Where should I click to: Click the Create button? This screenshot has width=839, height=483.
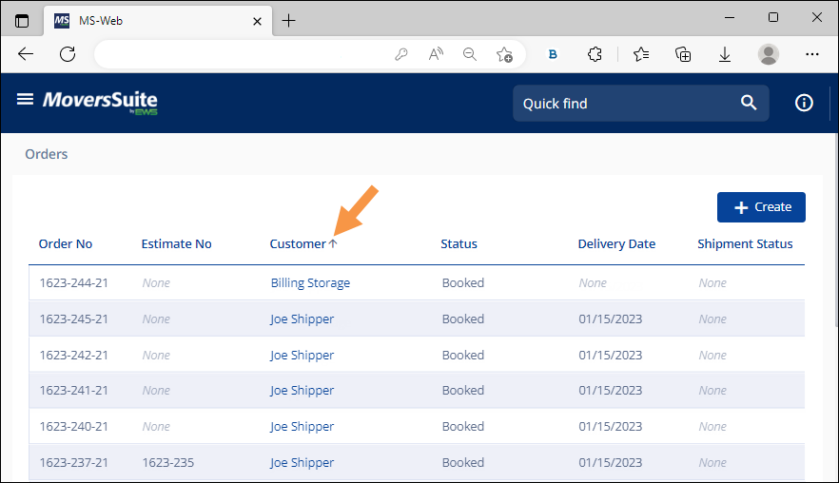click(x=761, y=207)
